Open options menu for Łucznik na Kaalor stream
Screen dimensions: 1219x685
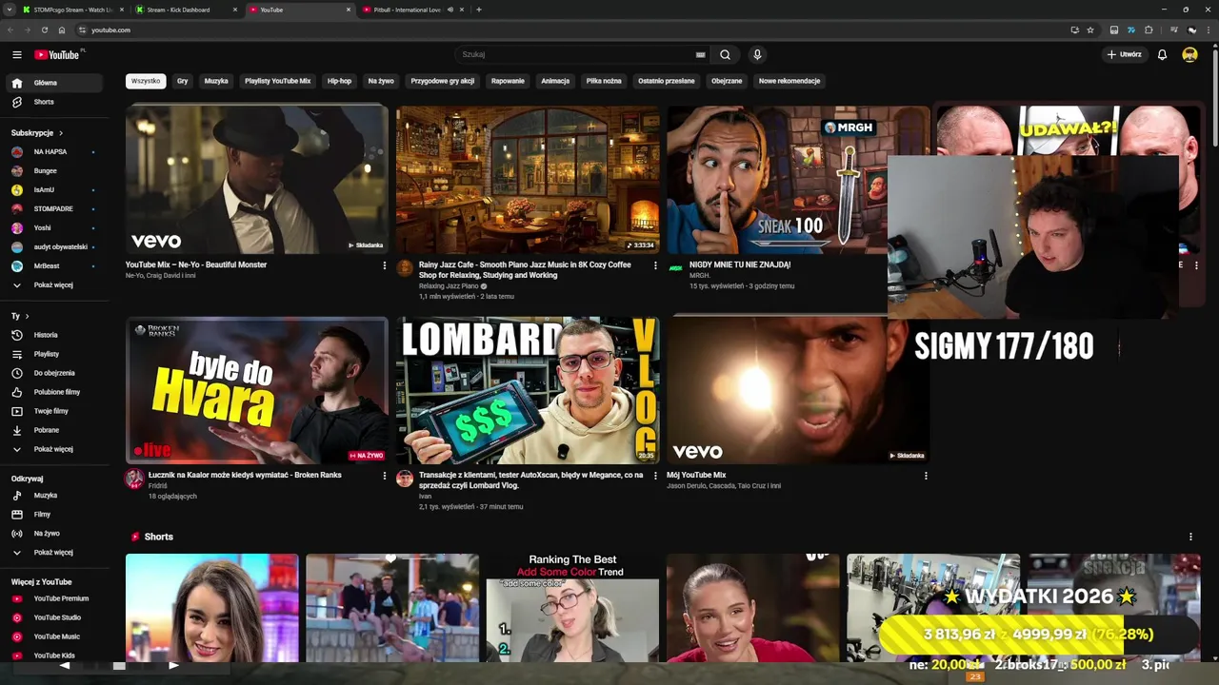click(x=385, y=476)
